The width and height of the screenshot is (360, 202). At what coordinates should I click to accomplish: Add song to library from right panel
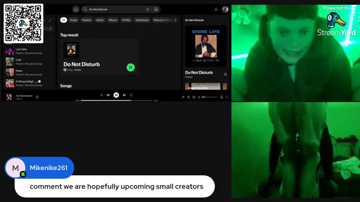point(225,74)
